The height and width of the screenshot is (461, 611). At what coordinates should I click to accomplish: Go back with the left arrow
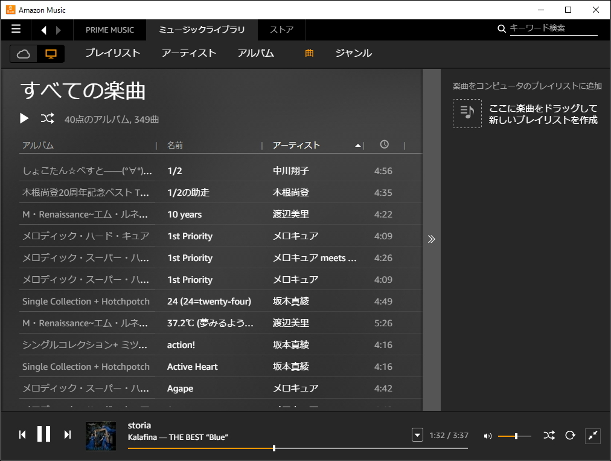point(43,30)
